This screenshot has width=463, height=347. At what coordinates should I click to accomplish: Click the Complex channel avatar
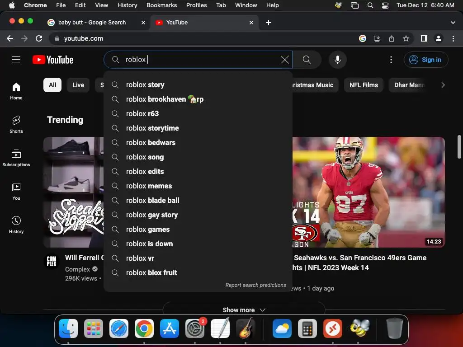(52, 262)
